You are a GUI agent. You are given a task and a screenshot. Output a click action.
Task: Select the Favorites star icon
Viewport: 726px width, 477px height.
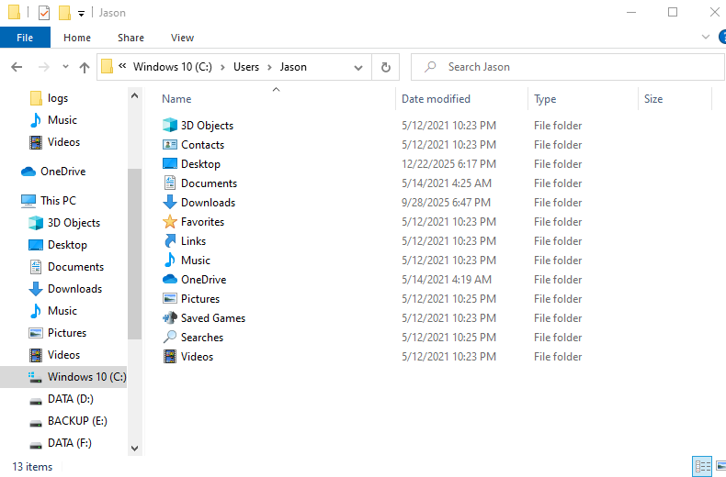[170, 221]
